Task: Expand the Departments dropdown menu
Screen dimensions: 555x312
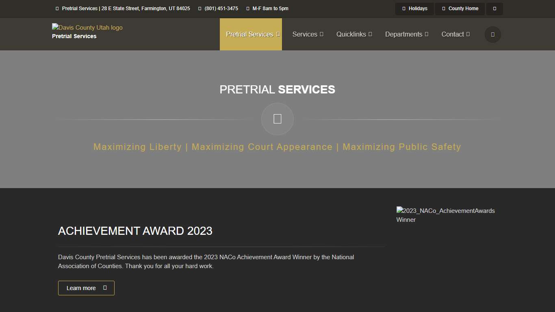Action: click(x=407, y=34)
